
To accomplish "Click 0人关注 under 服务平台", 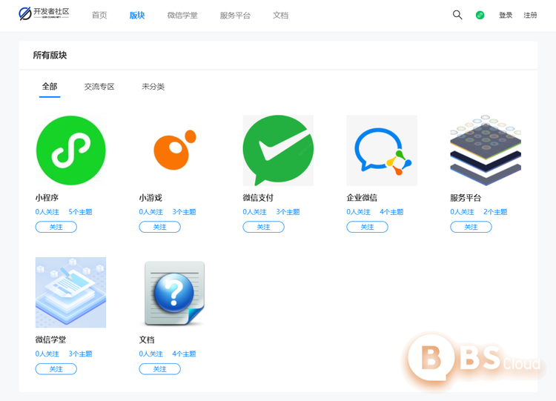I will pyautogui.click(x=462, y=212).
